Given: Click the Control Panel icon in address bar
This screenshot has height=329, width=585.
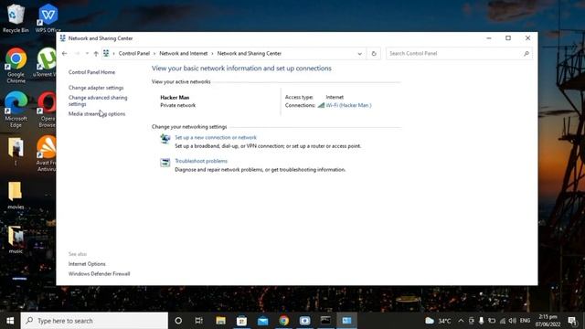Looking at the screenshot, I should point(106,53).
